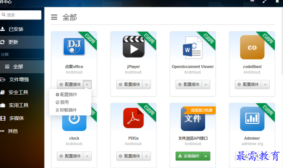The image size is (283, 168).
Task: Open the 已安装 sidebar section
Action: click(x=22, y=29)
